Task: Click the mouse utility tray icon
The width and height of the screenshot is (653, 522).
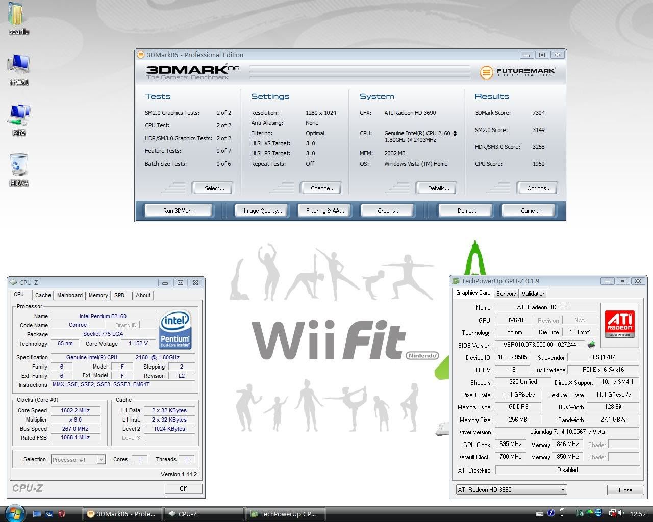Action: (580, 514)
